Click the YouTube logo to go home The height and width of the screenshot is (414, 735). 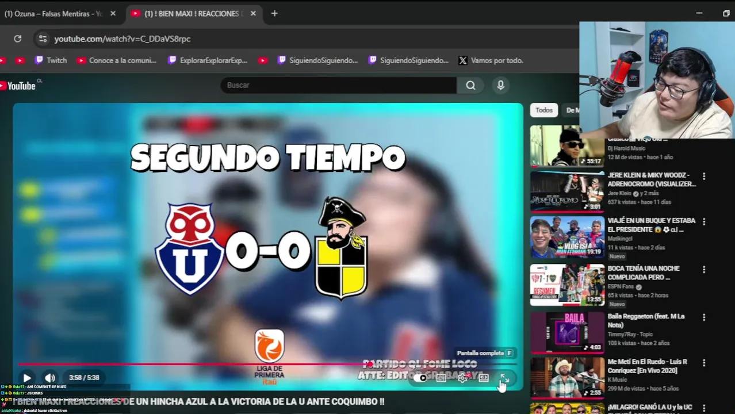pos(18,86)
